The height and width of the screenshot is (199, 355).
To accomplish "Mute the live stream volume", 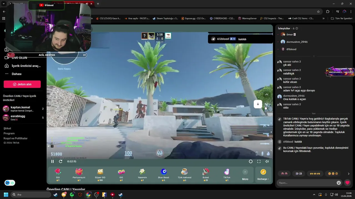I will 267,161.
